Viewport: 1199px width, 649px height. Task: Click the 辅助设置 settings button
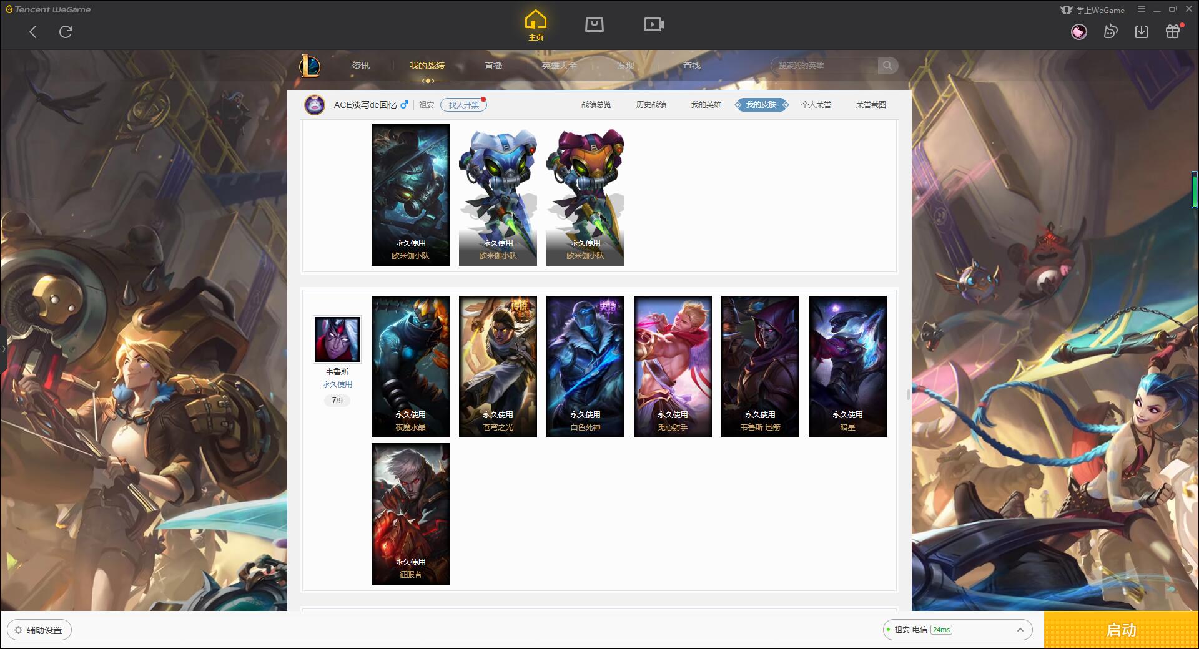pos(39,630)
